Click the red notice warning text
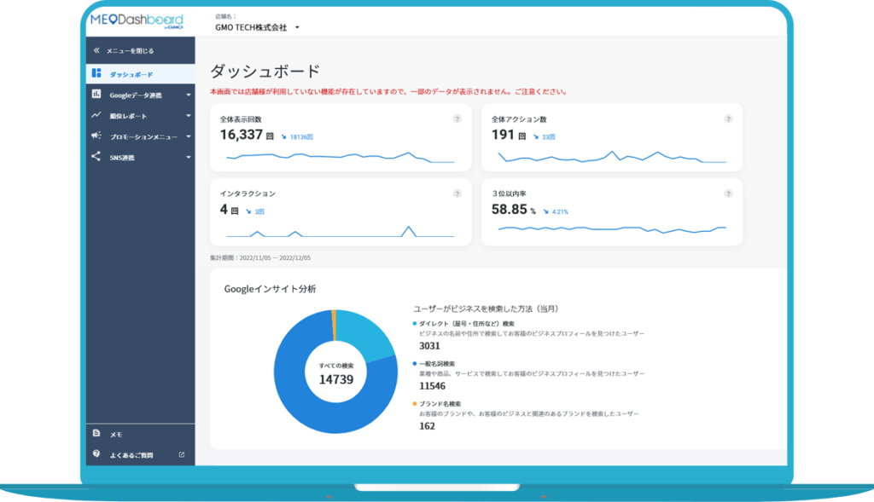Image resolution: width=874 pixels, height=502 pixels. point(388,92)
